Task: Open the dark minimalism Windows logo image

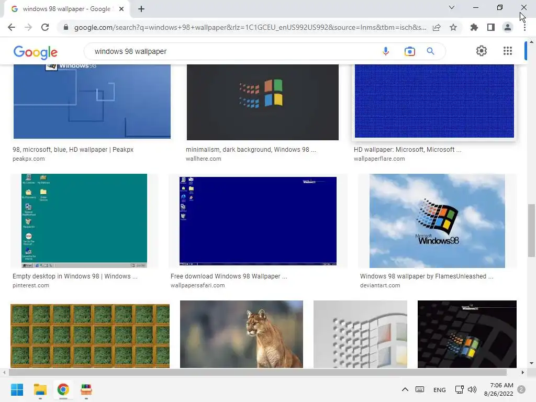Action: 263,102
